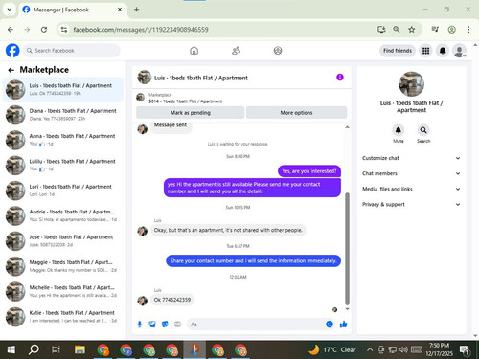The height and width of the screenshot is (359, 479).
Task: Expand the Chat members section
Action: tap(411, 173)
